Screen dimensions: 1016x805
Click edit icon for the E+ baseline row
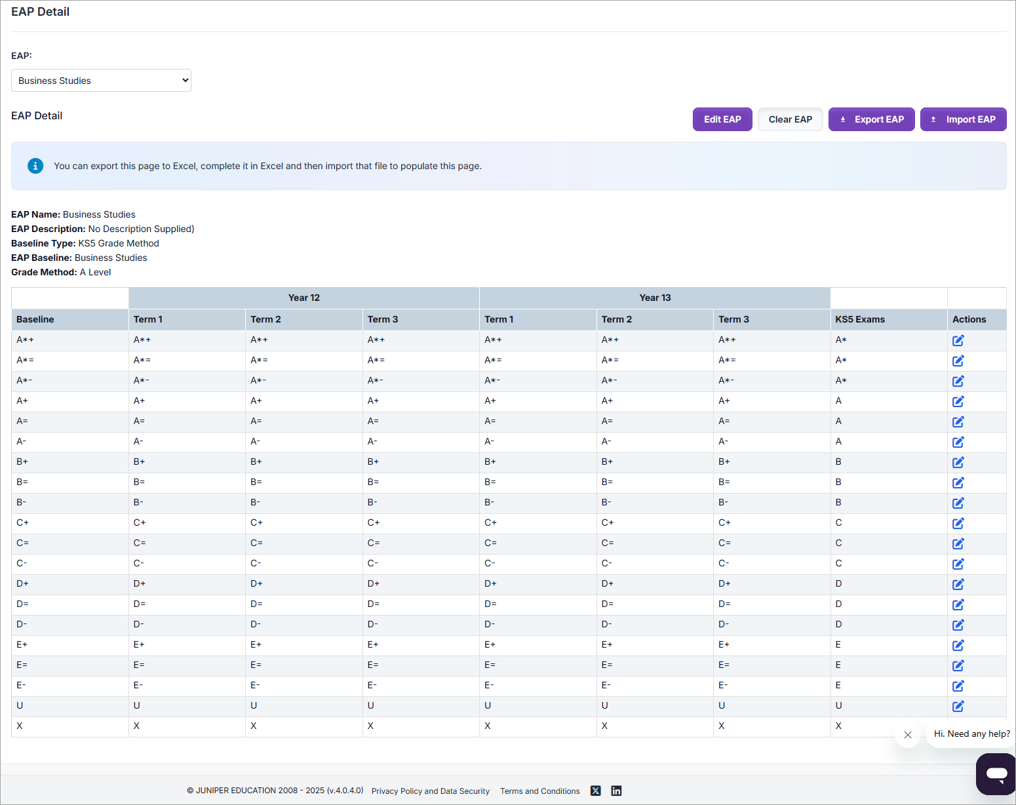(x=958, y=645)
